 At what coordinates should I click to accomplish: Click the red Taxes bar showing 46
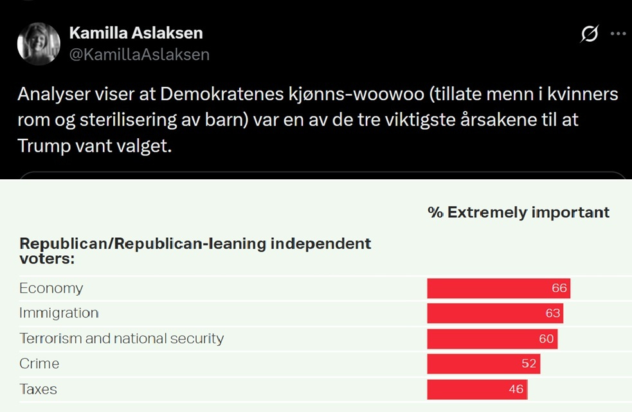click(x=476, y=389)
